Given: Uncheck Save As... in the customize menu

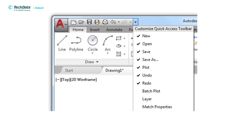Looking at the screenshot, I should click(163, 59).
